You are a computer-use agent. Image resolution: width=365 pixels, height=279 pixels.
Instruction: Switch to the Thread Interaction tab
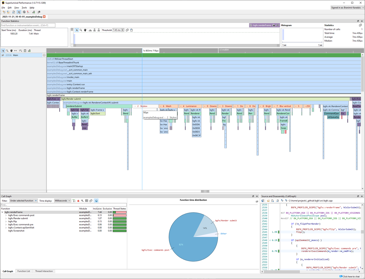click(44, 271)
